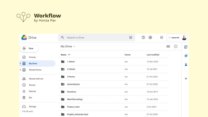
Task: Expand the Shared drives tree arrow
Action: click(20, 70)
